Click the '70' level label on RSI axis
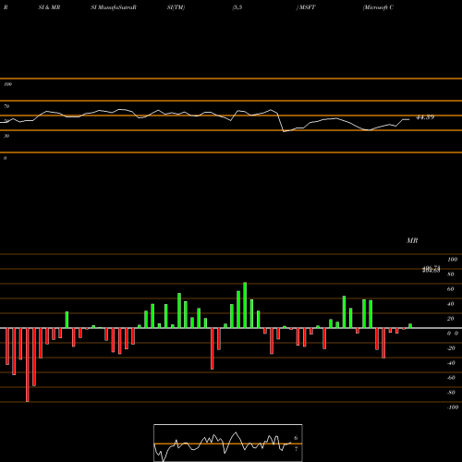The image size is (462, 462). (x=6, y=106)
